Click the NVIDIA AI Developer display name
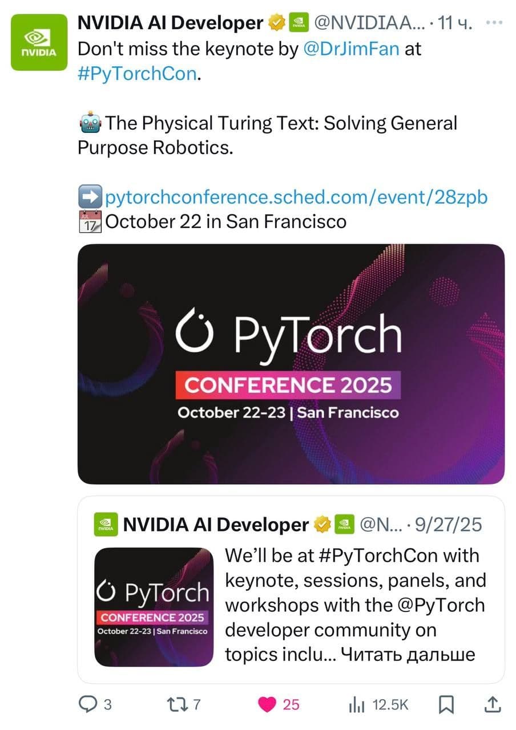 click(170, 23)
